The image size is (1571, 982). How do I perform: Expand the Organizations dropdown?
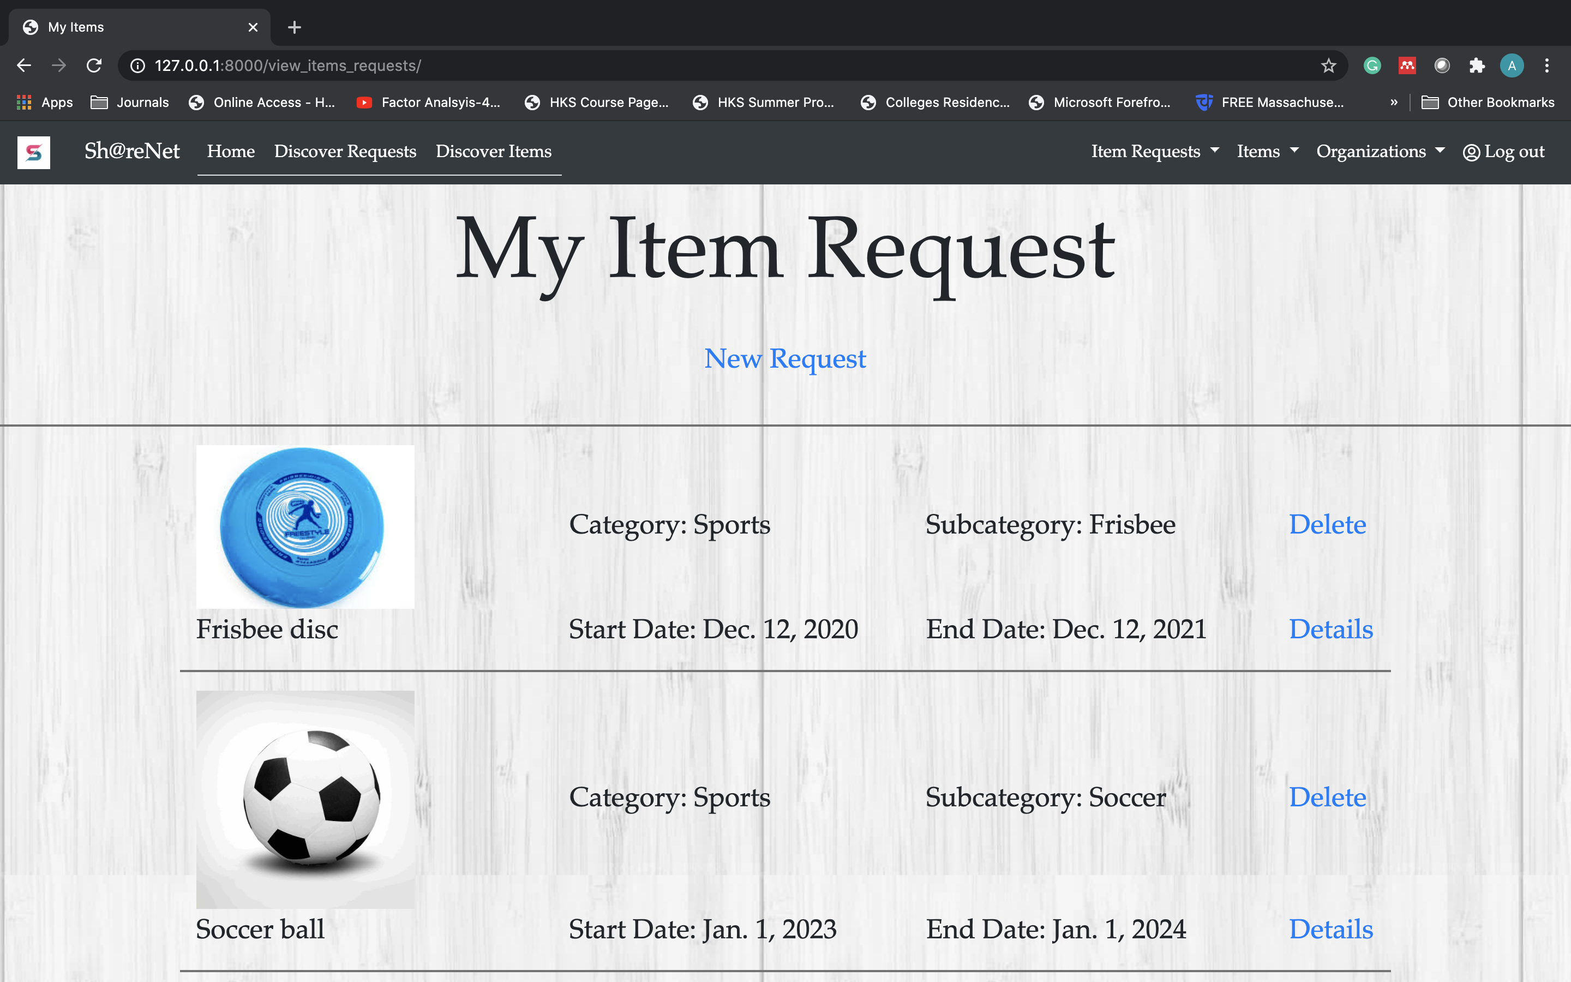(1380, 151)
